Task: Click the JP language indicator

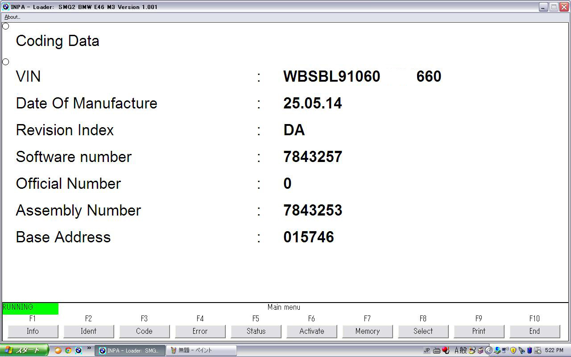Action: [426, 350]
